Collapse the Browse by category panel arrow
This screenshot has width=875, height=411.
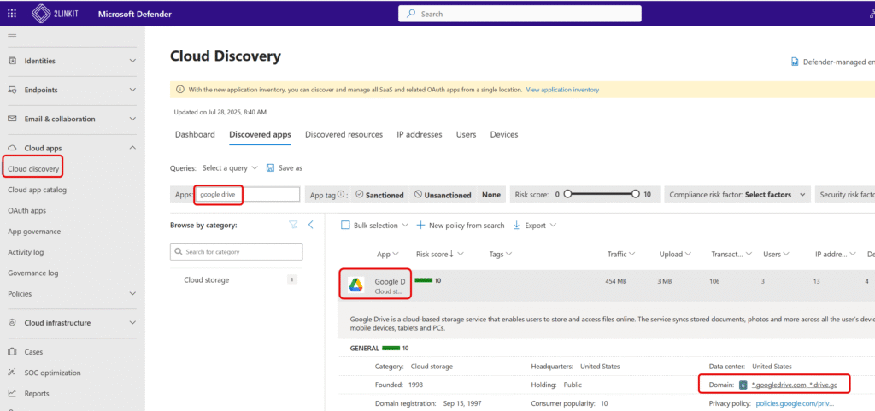click(x=311, y=224)
